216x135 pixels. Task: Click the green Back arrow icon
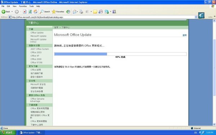click(4, 12)
